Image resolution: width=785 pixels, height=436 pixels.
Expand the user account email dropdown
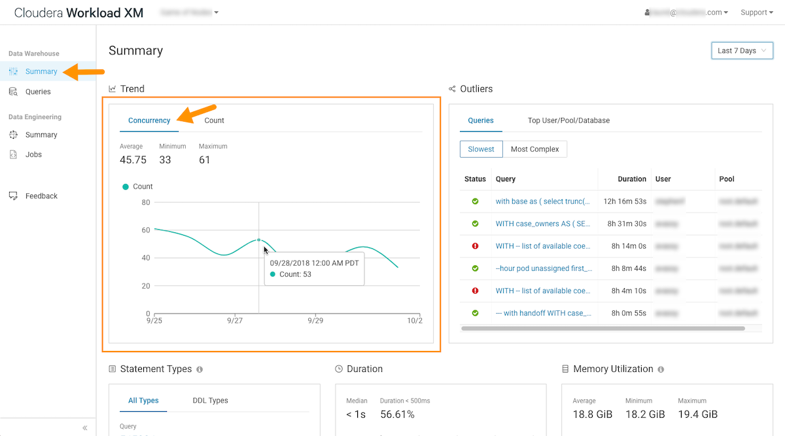pos(687,12)
